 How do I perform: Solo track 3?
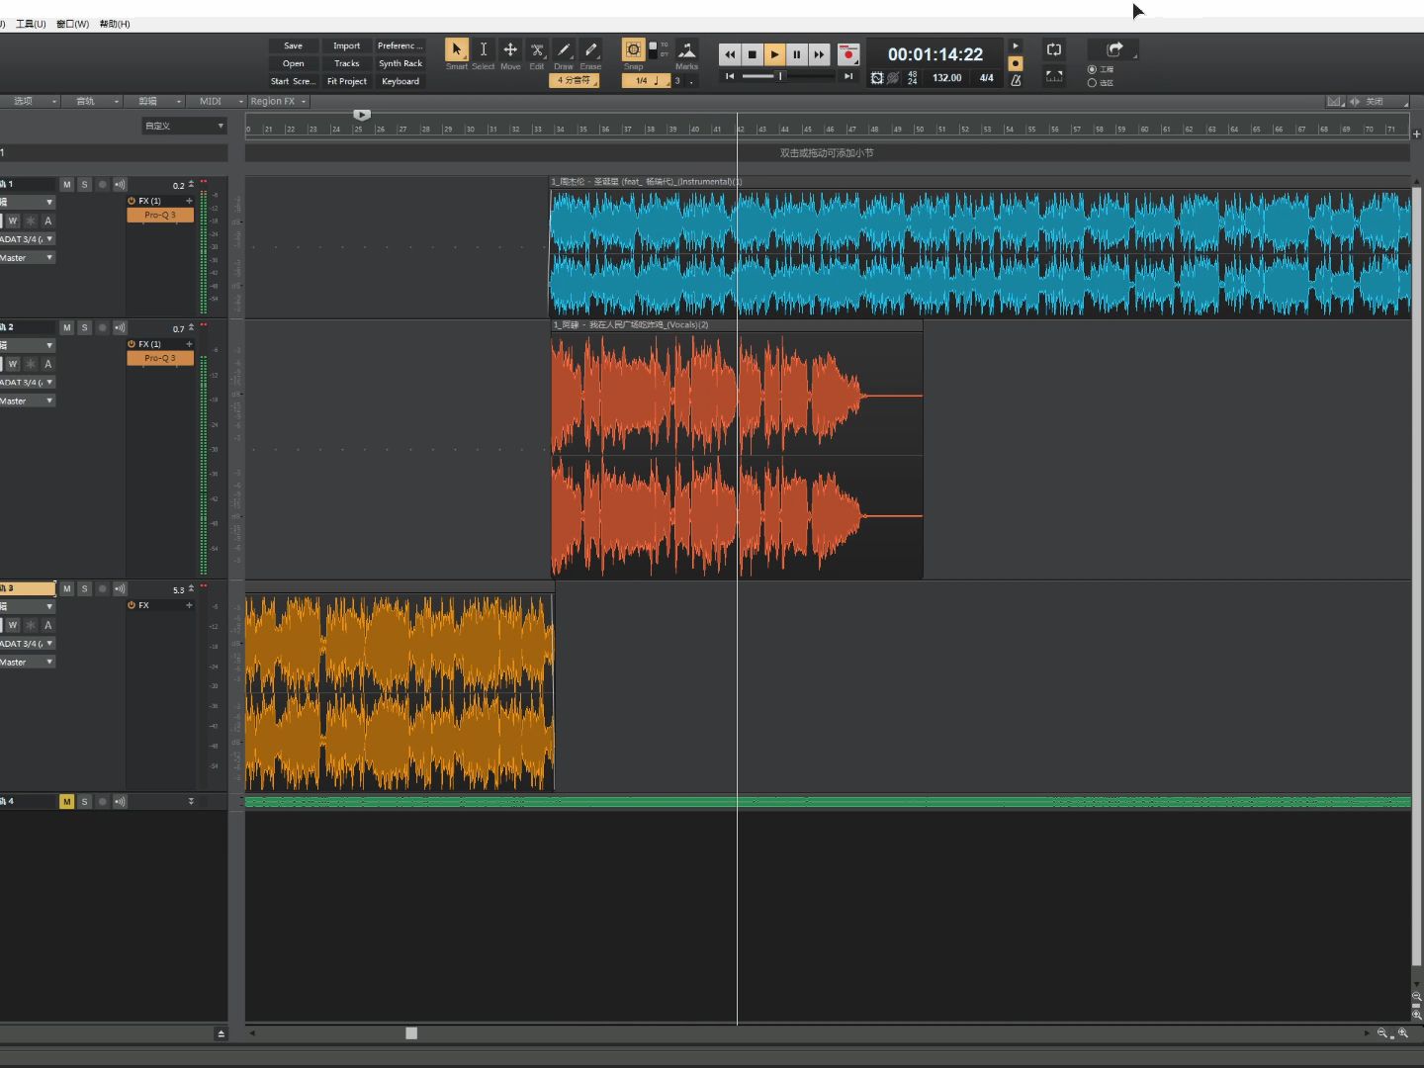pos(84,588)
